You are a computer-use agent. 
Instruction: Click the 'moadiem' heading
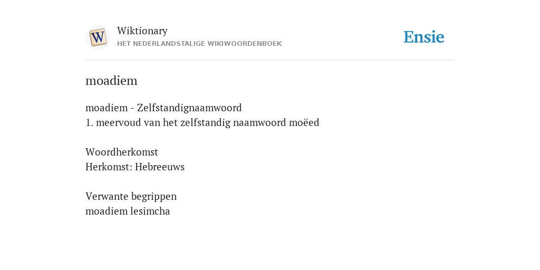[111, 81]
